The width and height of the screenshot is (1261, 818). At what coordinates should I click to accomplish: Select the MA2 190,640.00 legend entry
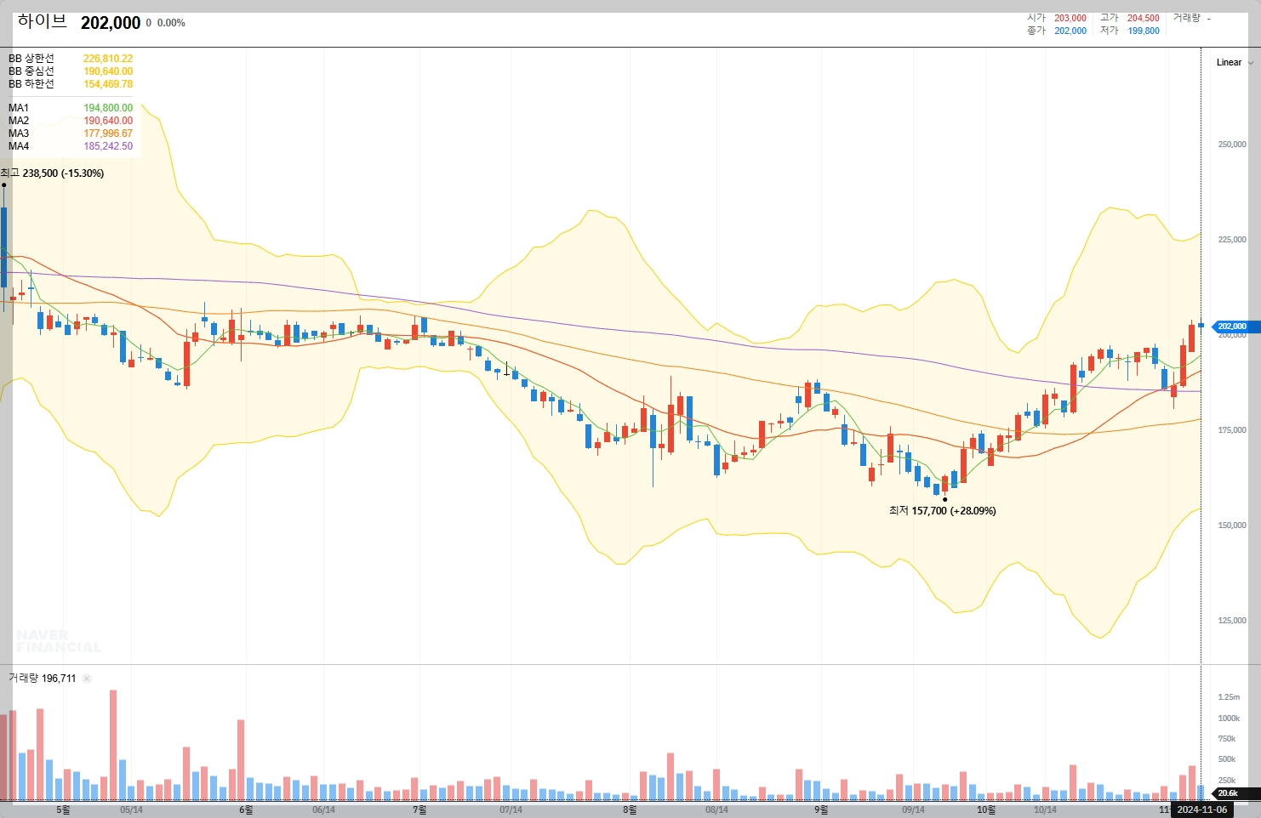point(71,121)
